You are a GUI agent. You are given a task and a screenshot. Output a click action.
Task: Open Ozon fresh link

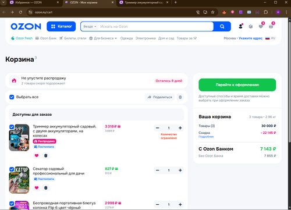[x=22, y=38]
